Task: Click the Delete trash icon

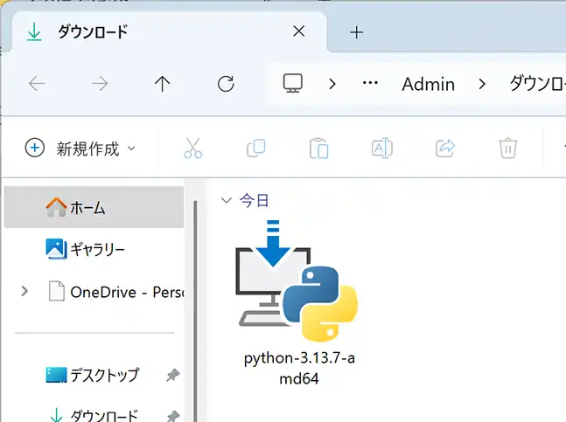Action: 508,148
